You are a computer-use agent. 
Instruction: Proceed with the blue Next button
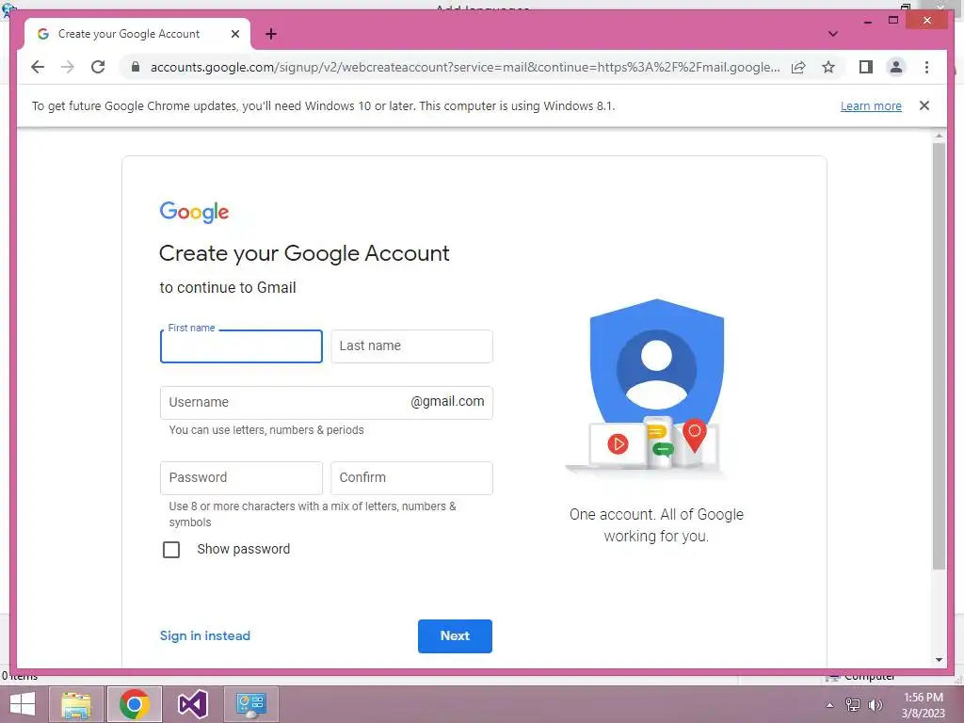click(455, 635)
